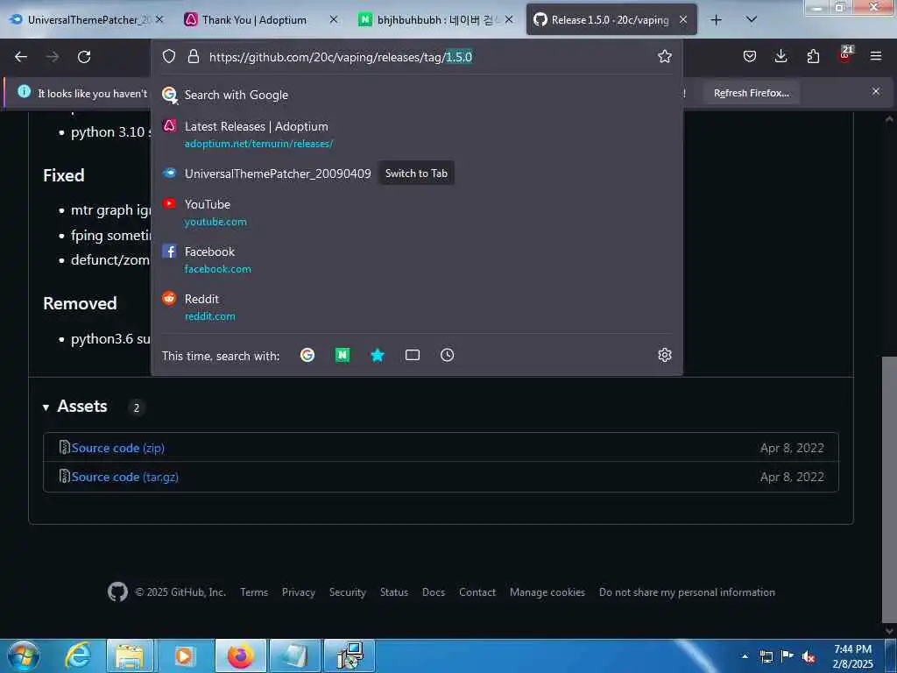Open the list all tabs chevron
This screenshot has width=897, height=673.
pyautogui.click(x=752, y=19)
